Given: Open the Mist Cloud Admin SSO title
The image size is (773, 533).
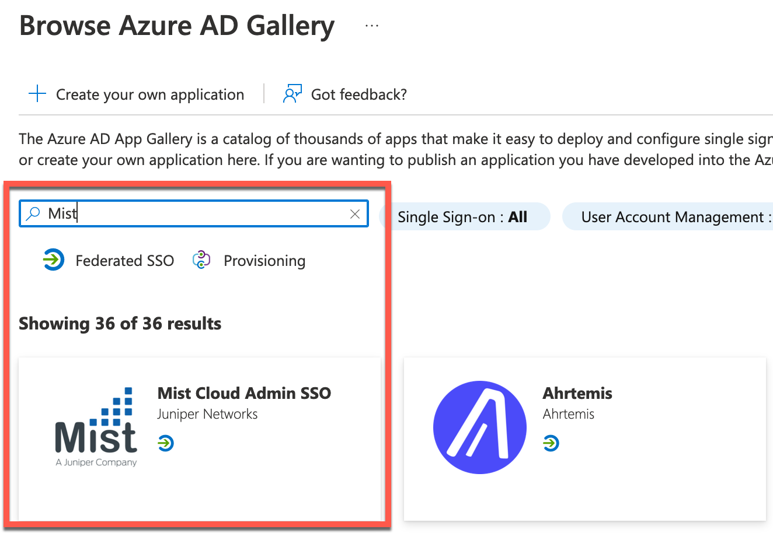Looking at the screenshot, I should (x=244, y=393).
